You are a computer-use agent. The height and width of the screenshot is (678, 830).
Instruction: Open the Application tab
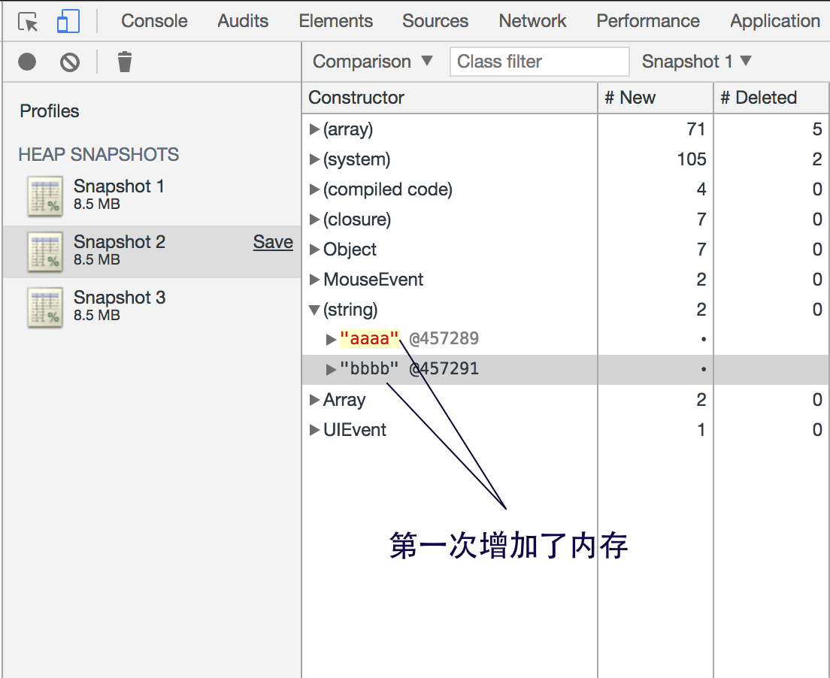[x=775, y=20]
